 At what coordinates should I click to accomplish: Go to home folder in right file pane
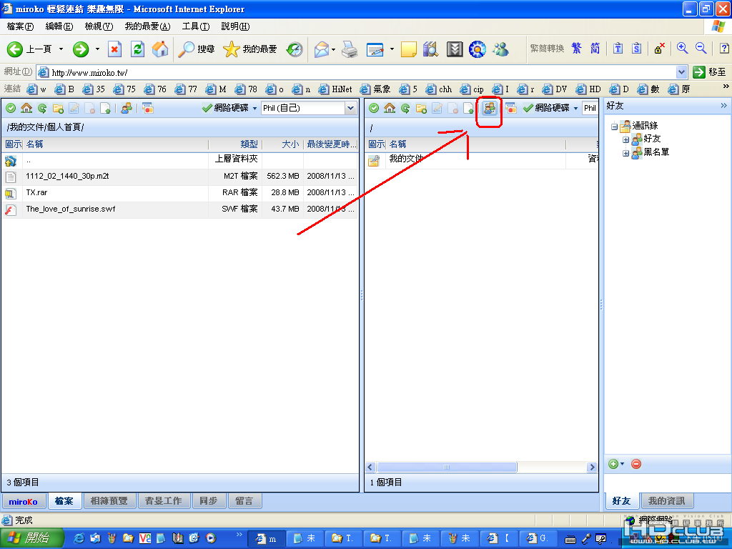pyautogui.click(x=390, y=109)
